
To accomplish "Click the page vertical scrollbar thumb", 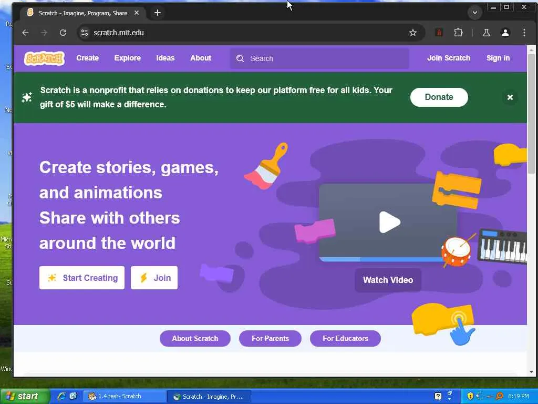I will 531,114.
